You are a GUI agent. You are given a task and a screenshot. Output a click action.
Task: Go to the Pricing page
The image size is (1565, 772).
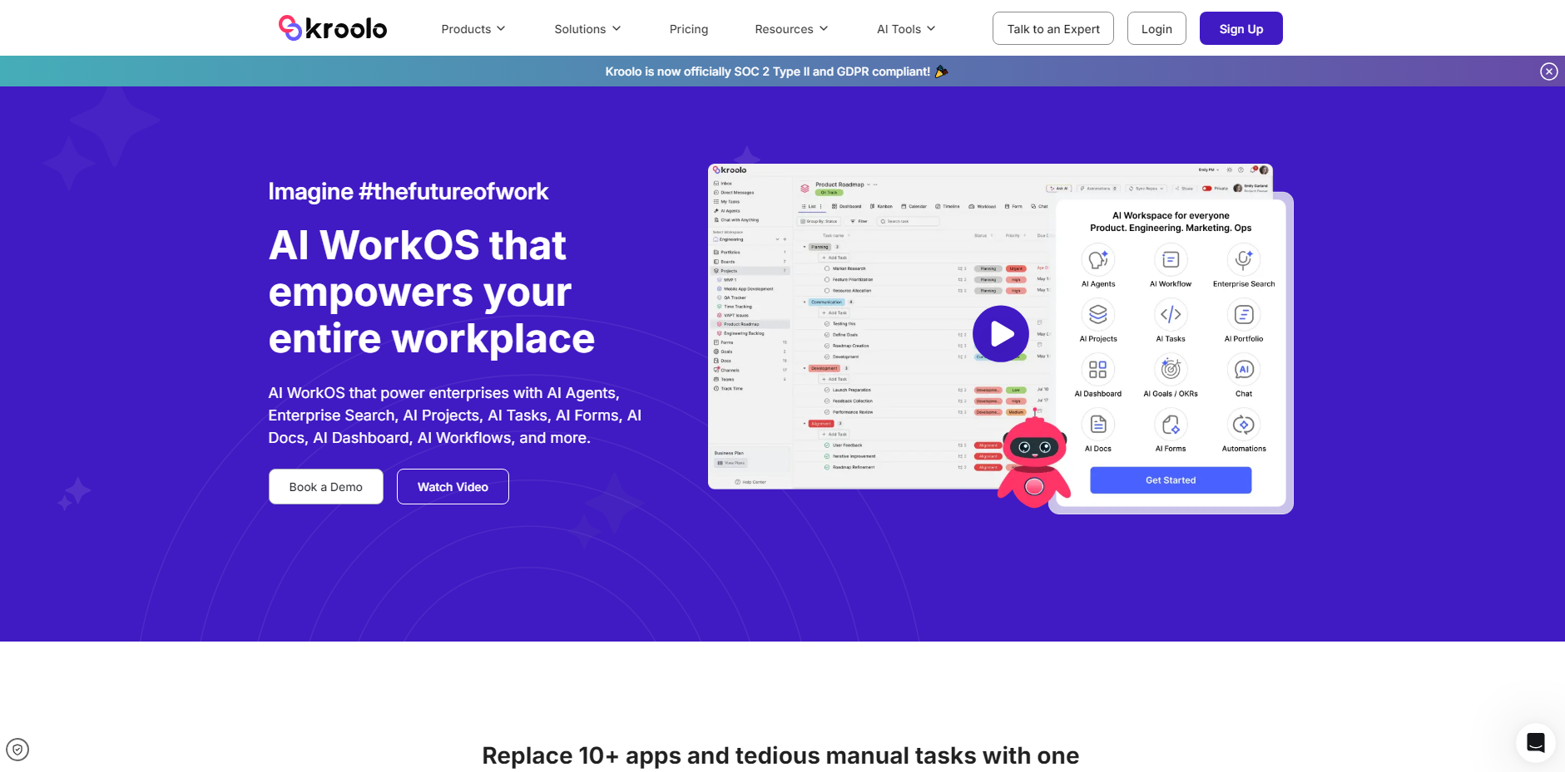688,29
